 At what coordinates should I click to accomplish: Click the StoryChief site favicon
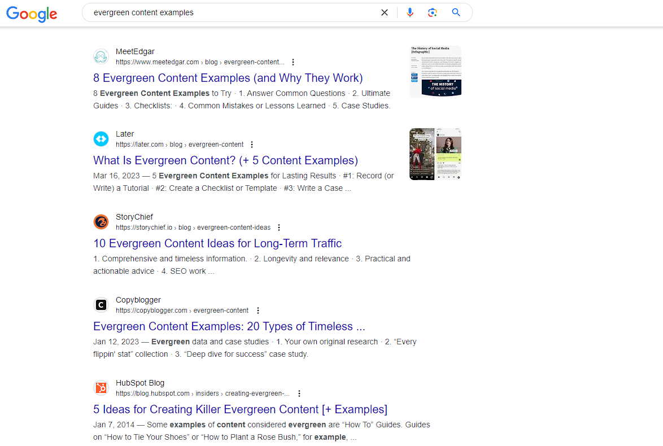click(x=101, y=222)
